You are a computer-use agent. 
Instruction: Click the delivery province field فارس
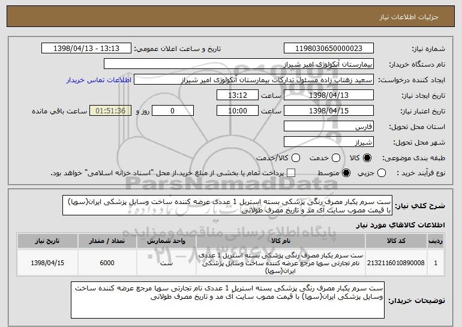[x=329, y=127]
